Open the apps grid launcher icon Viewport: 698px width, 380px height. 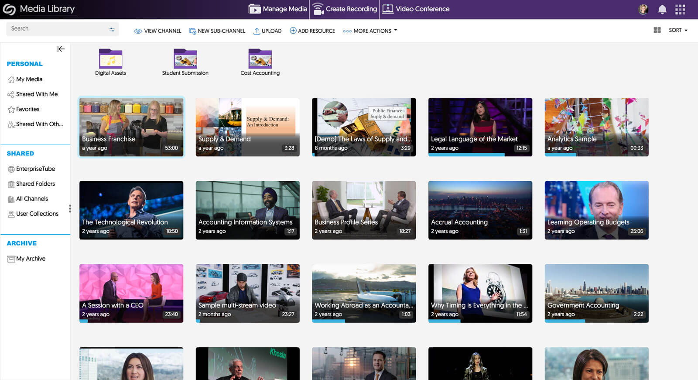click(680, 9)
